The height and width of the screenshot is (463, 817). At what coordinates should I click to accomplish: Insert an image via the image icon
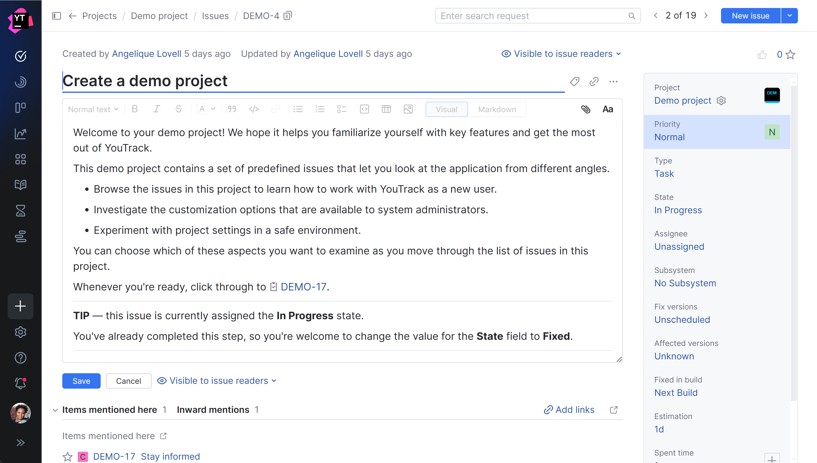408,109
